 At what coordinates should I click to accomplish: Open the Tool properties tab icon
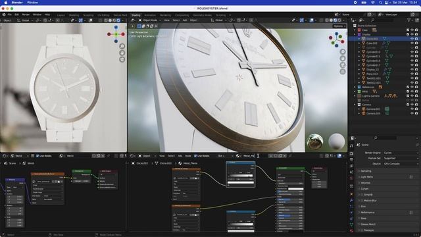(351, 145)
